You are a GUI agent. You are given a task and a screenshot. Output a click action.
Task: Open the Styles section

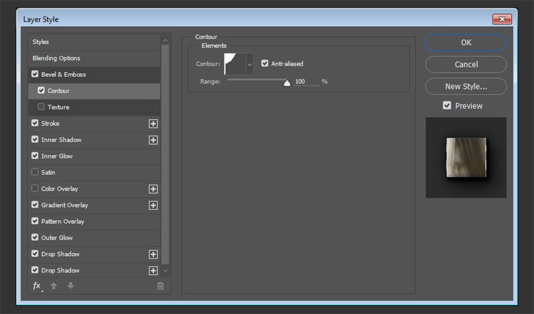point(41,42)
